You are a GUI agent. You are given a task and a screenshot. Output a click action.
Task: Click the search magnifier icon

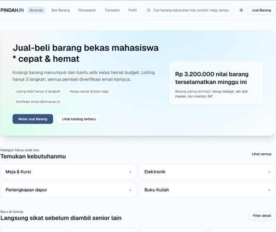[x=149, y=10]
